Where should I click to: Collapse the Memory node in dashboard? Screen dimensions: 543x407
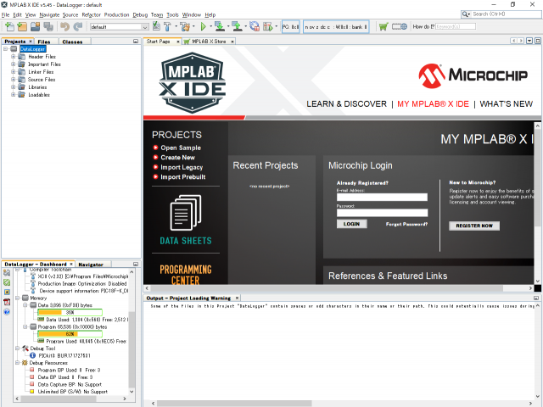click(17, 298)
